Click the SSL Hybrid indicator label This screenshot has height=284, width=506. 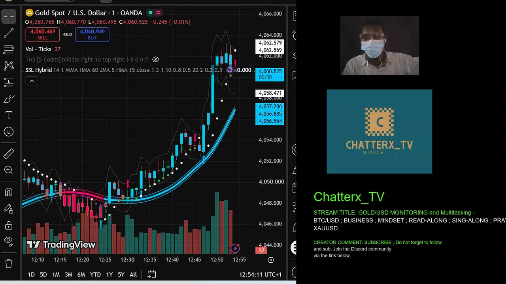[38, 70]
